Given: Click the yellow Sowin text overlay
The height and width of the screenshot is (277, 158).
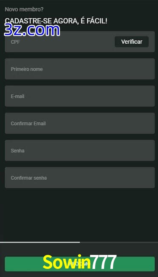Looking at the screenshot, I should [67, 262].
